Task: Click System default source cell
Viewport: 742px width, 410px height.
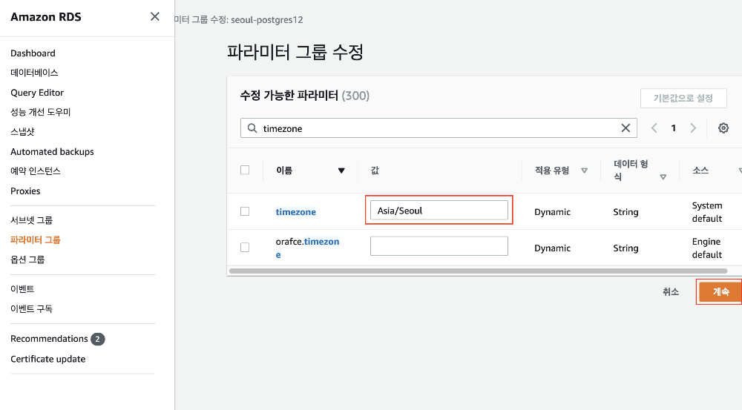Action: (x=707, y=212)
